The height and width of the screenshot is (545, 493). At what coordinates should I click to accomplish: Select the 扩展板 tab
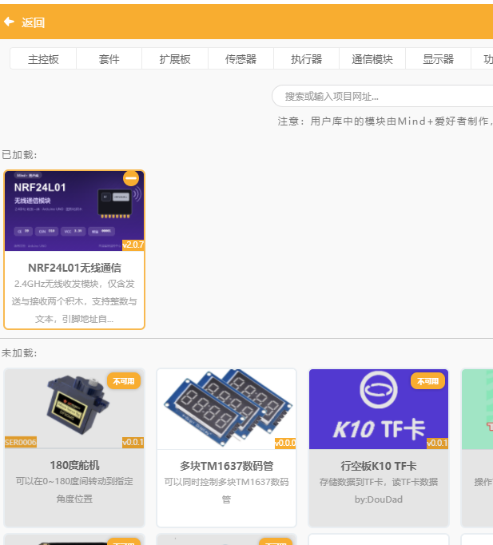(x=175, y=59)
